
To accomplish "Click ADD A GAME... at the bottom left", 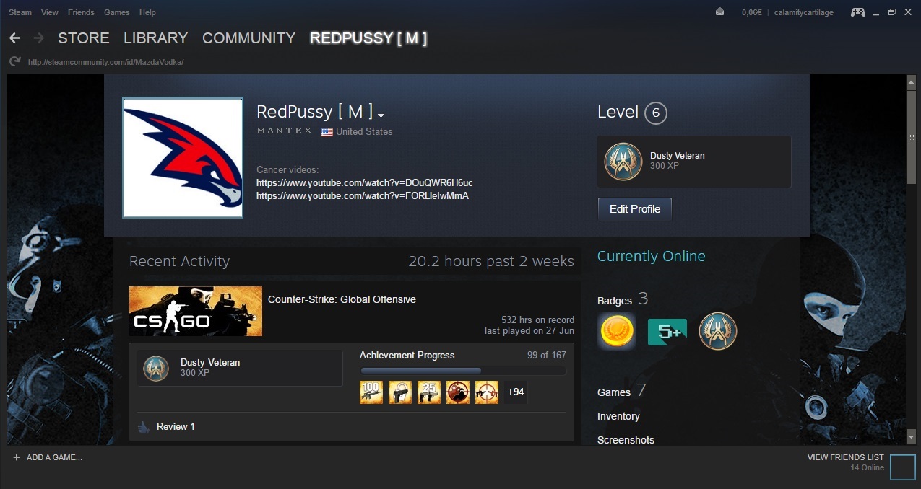I will click(48, 457).
